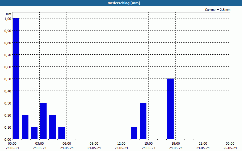
Task: Click the "0,80" y-axis value
Action: pyautogui.click(x=8, y=43)
